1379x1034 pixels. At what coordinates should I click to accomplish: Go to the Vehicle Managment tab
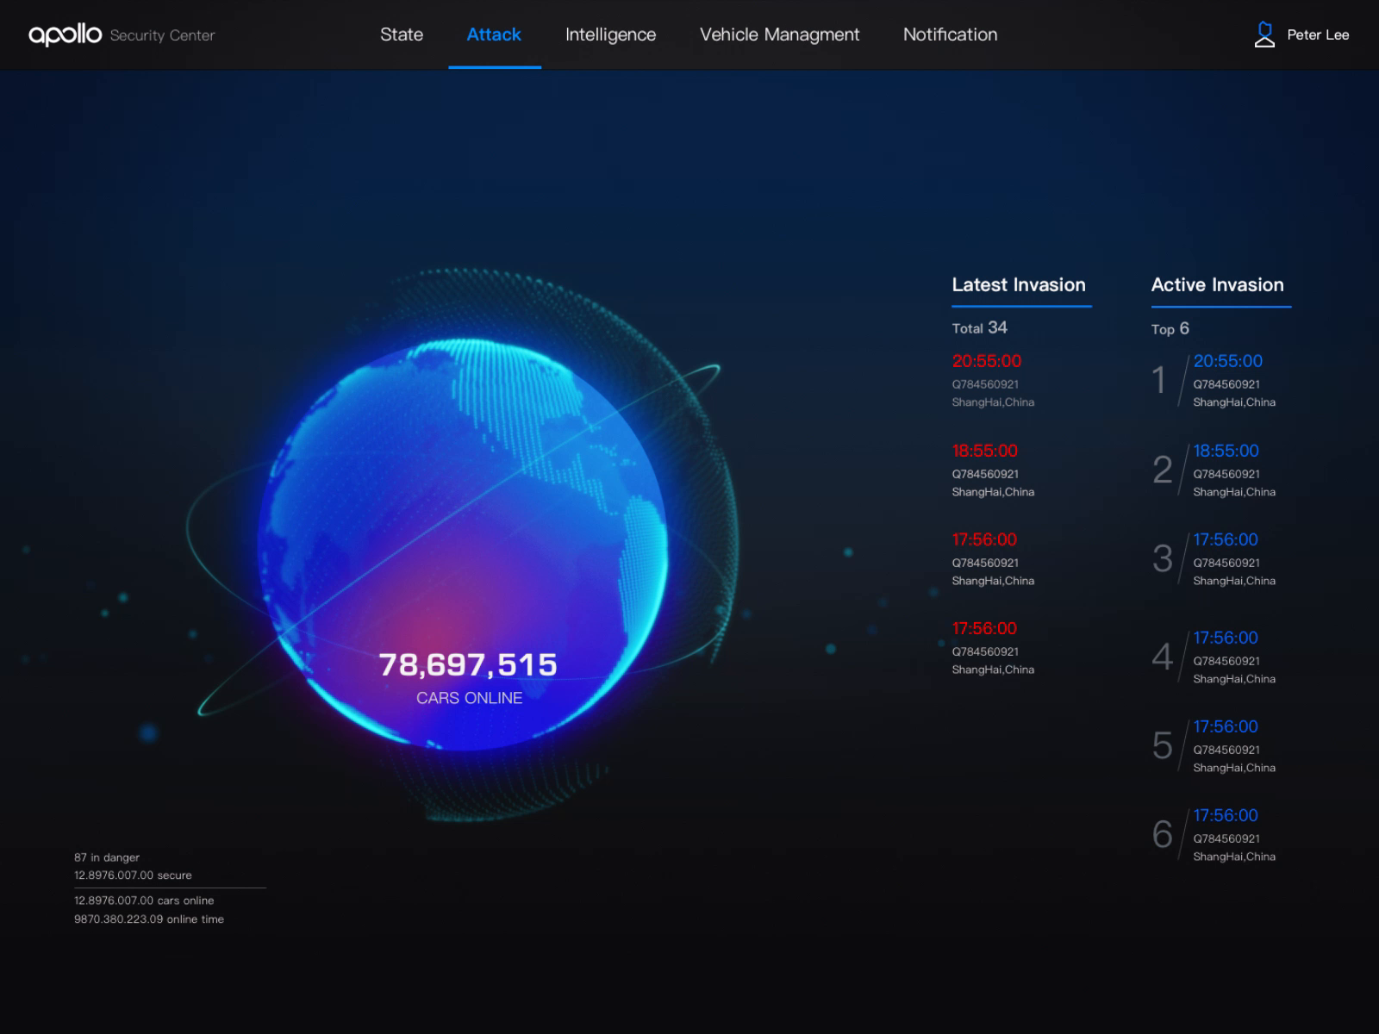[x=779, y=34]
